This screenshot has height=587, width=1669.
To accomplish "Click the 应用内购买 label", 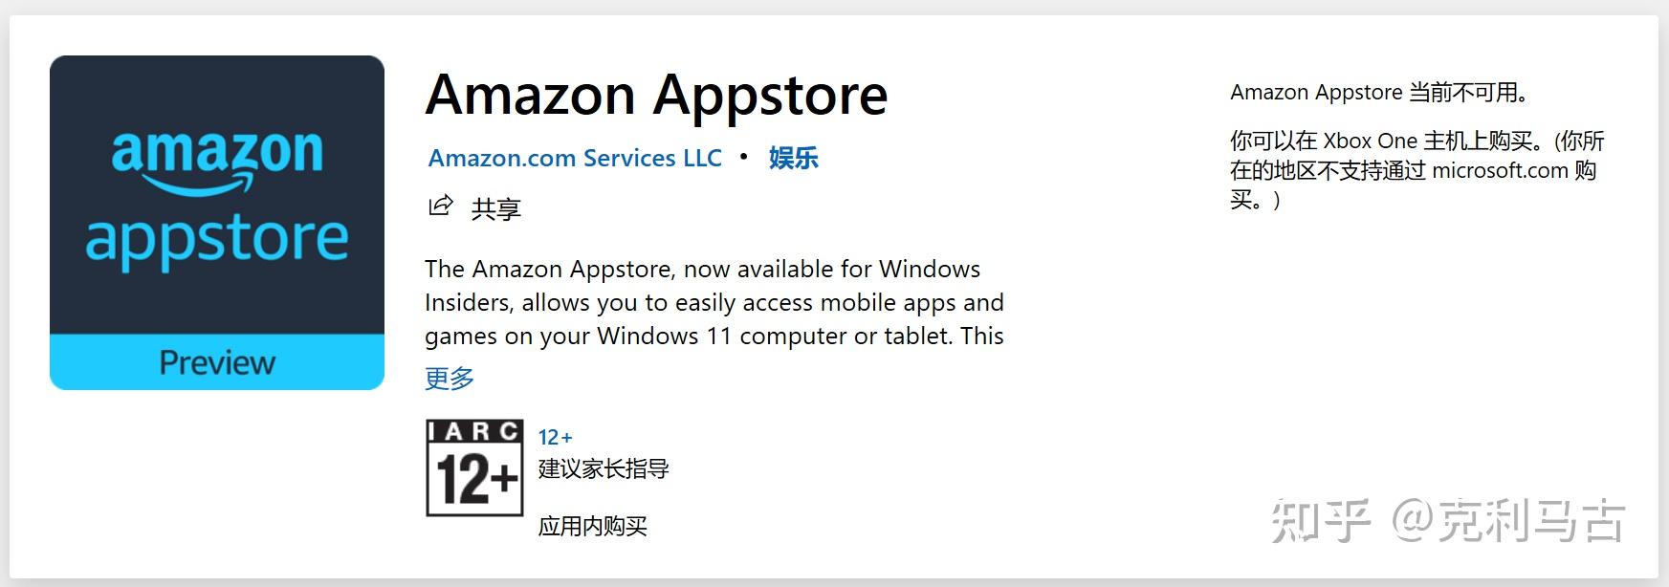I will [592, 526].
